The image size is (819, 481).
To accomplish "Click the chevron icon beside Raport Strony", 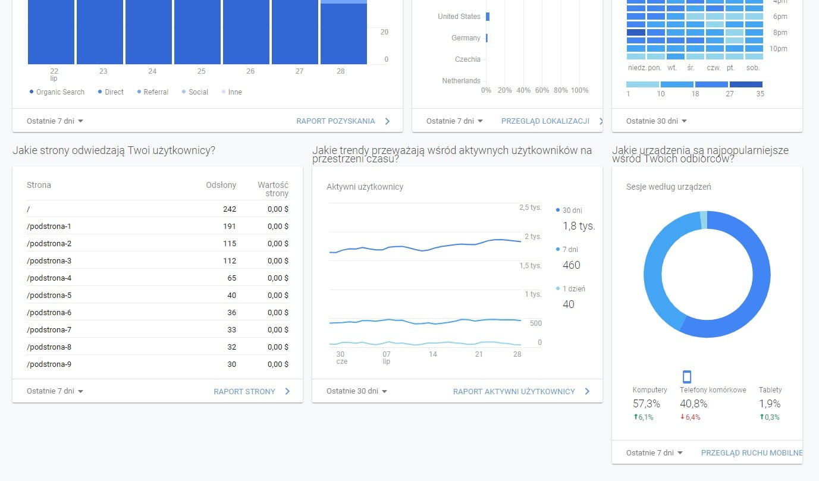I will [287, 391].
